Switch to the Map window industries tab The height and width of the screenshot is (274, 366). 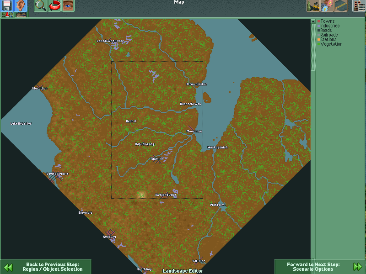pos(21,15)
